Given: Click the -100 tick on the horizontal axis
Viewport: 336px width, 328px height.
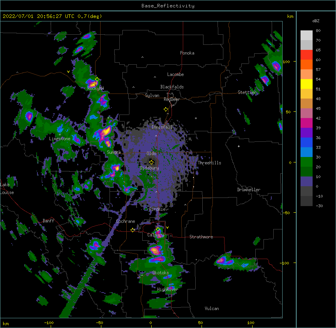Looking at the screenshot, I should click(49, 323).
